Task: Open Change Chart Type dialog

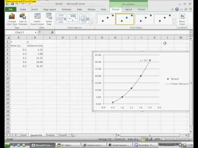Action: (12, 19)
